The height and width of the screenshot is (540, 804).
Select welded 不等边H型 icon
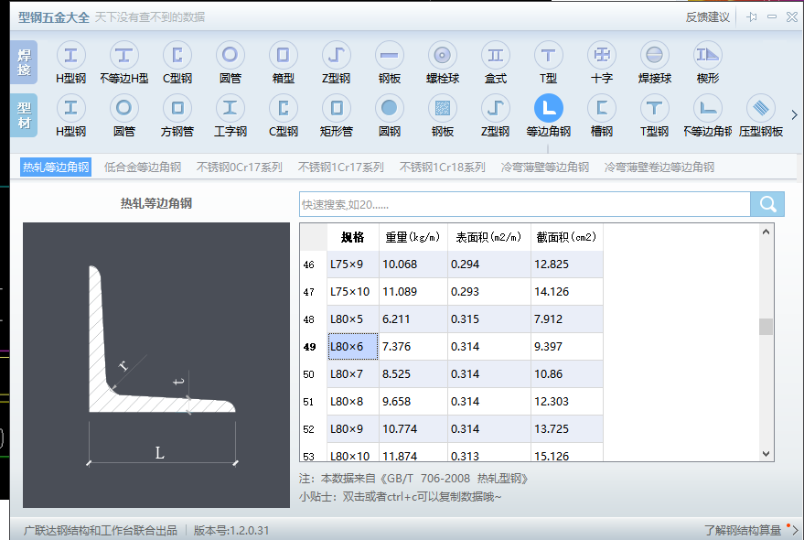pos(124,56)
